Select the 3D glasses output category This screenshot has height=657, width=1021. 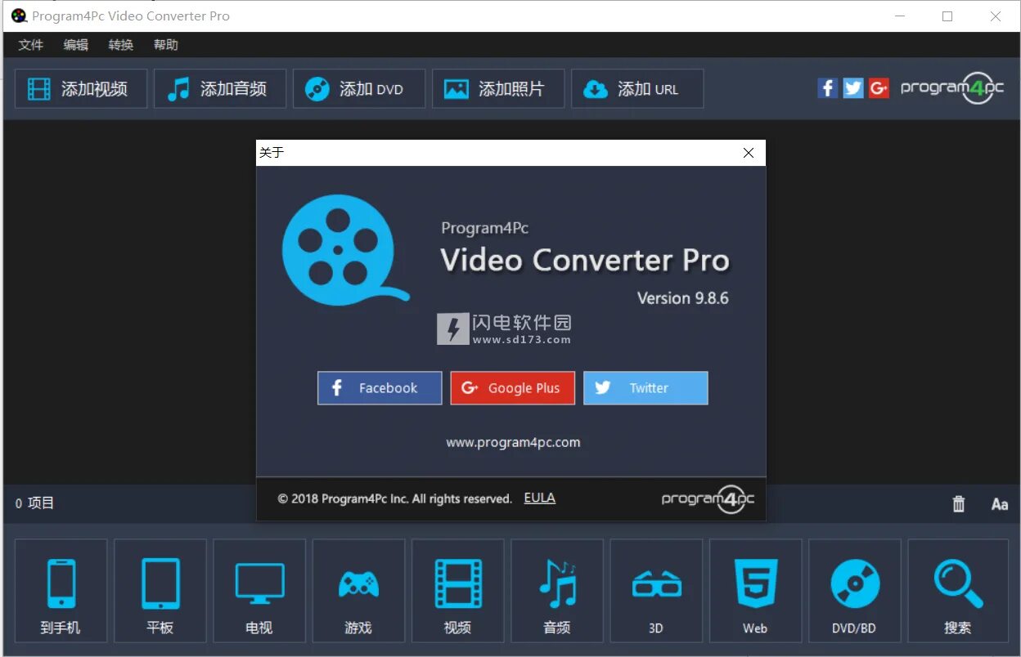[x=656, y=590]
